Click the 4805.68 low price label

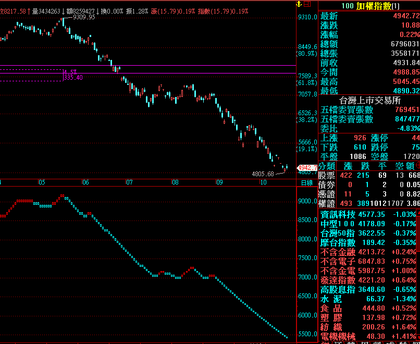click(263, 174)
